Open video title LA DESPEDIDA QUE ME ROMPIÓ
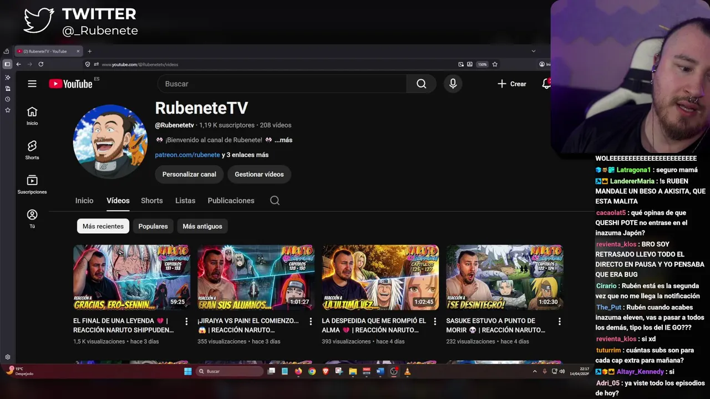The width and height of the screenshot is (710, 399). (x=374, y=325)
